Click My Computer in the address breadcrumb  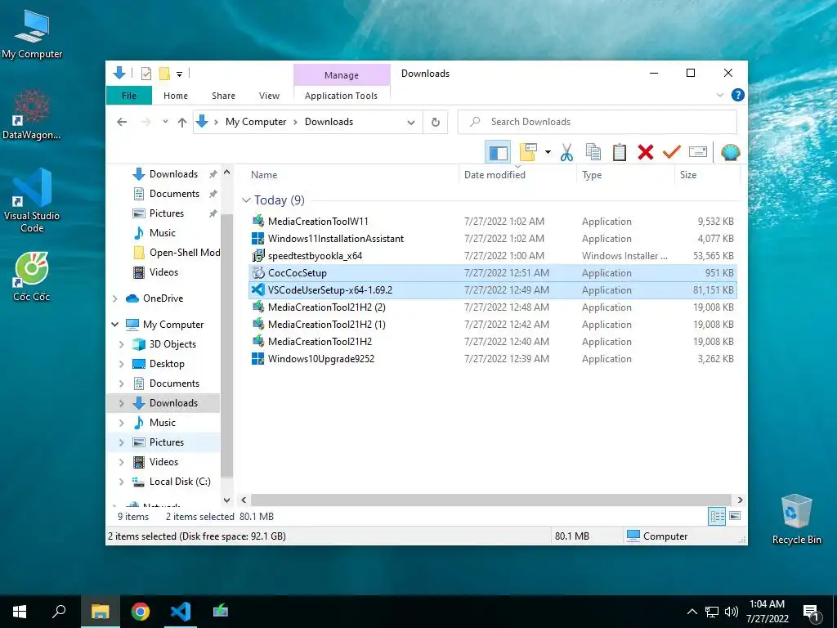click(256, 122)
